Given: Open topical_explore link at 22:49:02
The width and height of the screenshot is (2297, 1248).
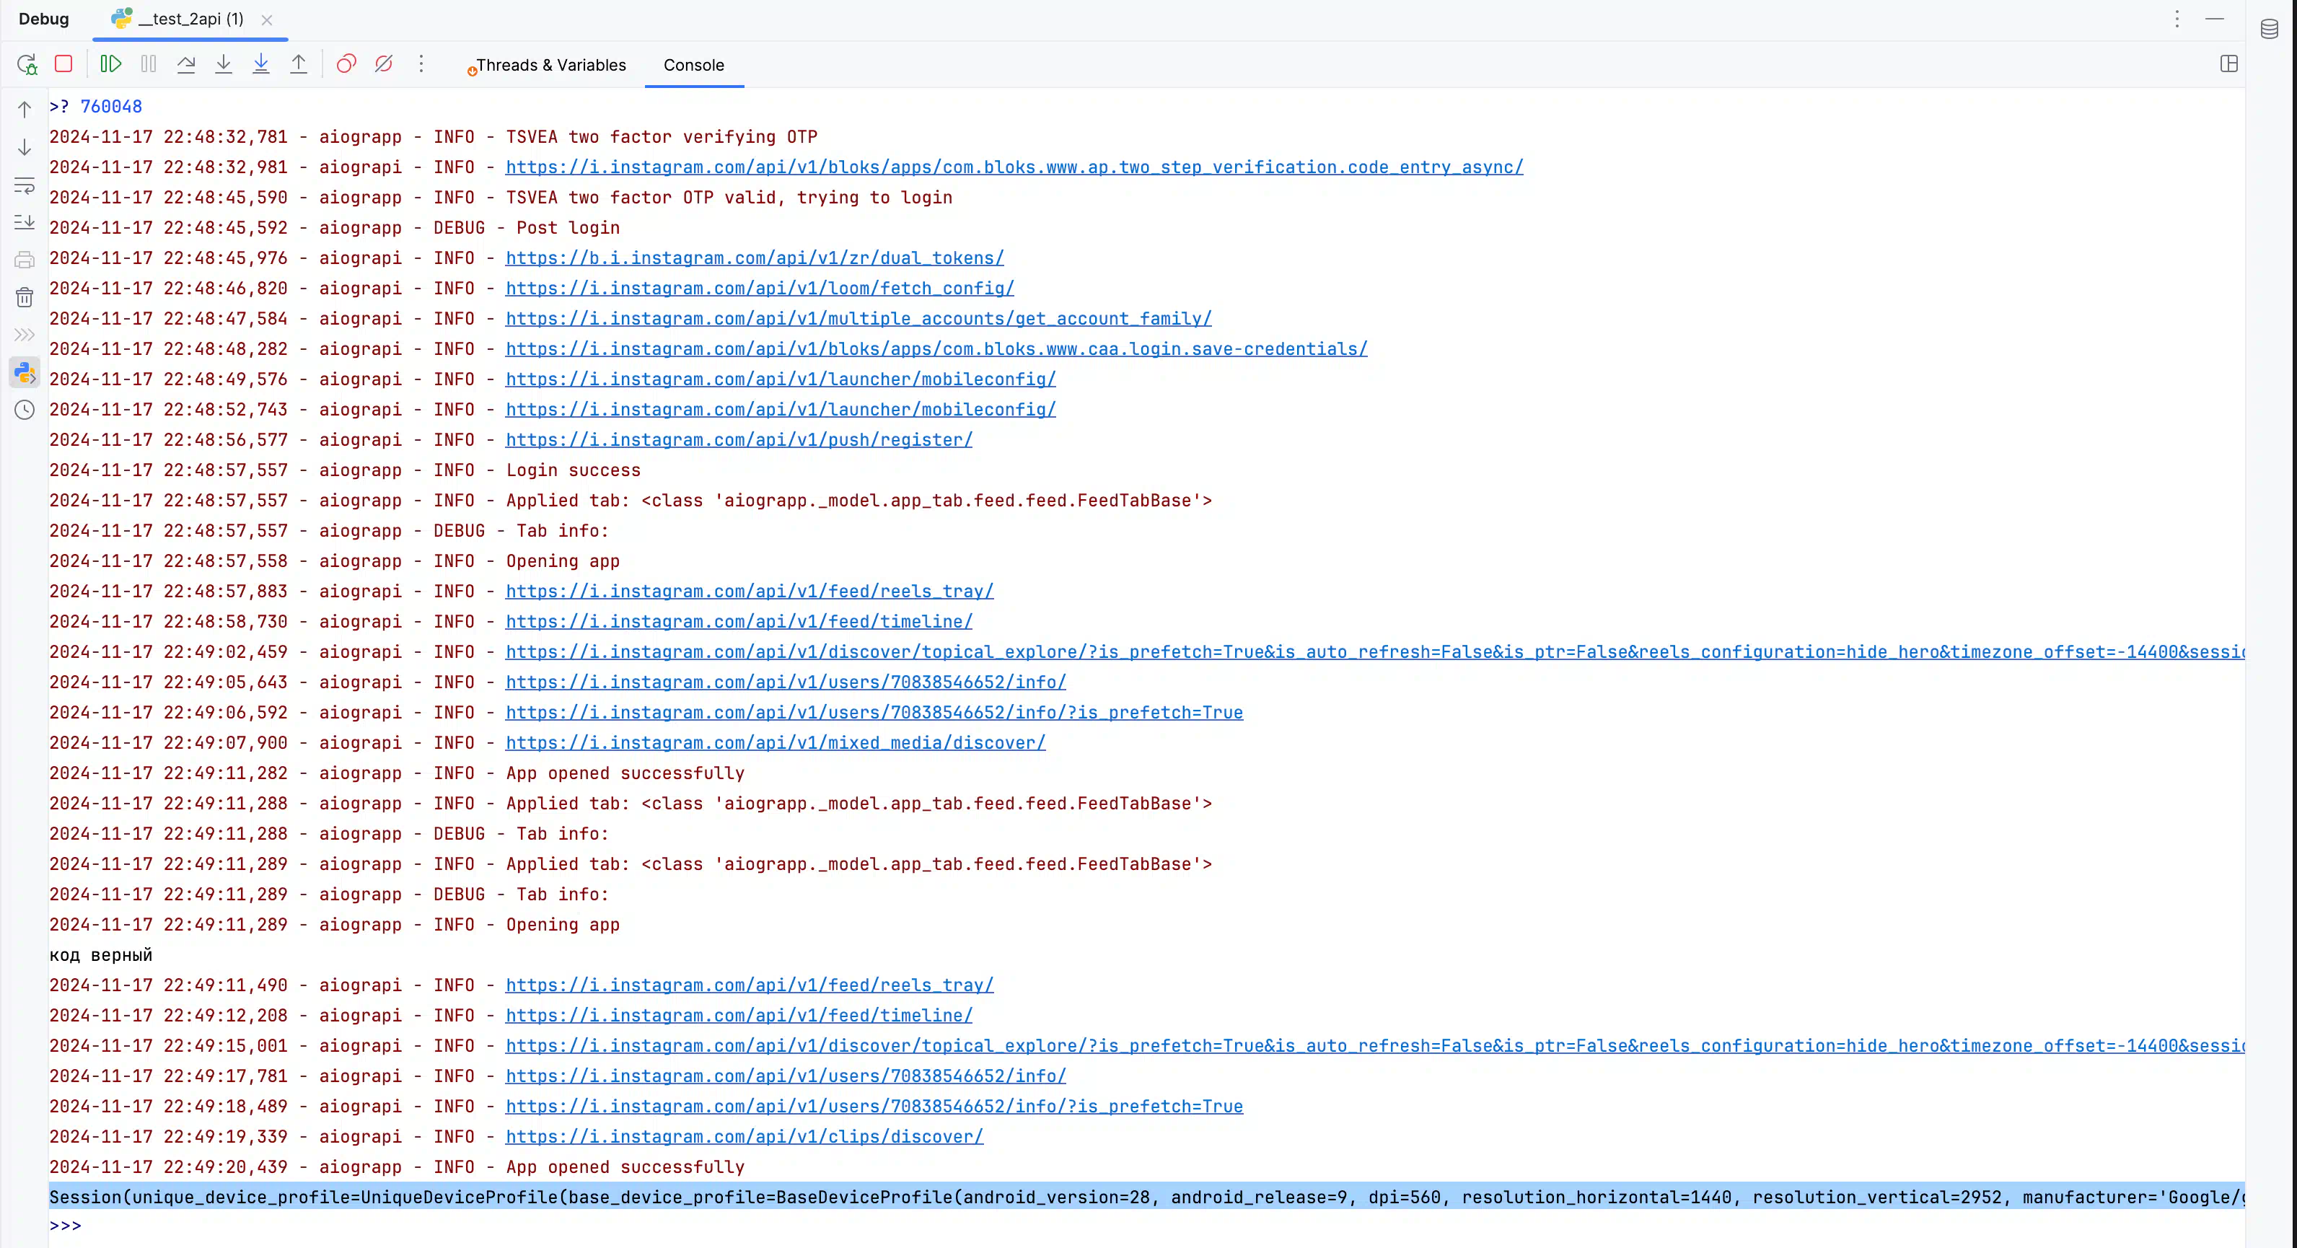Looking at the screenshot, I should [x=1375, y=651].
